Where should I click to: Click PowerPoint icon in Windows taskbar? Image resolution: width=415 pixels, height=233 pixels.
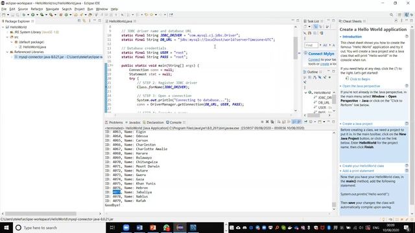(x=153, y=227)
